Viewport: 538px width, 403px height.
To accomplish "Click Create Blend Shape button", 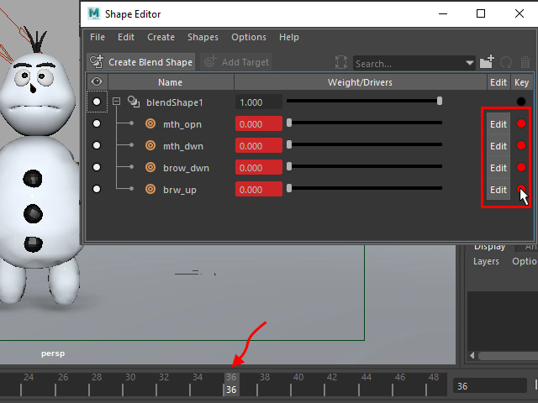I will click(x=141, y=62).
